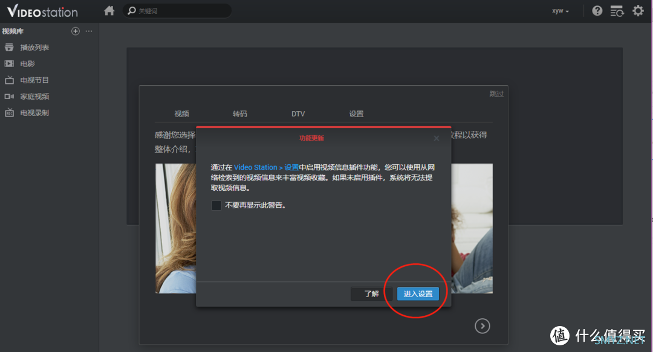Viewport: 653px width, 352px height.
Task: Click the 了解 button
Action: click(371, 294)
